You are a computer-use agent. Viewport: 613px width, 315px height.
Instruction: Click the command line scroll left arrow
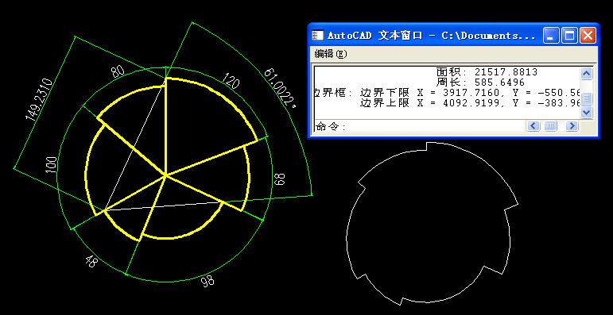point(533,125)
